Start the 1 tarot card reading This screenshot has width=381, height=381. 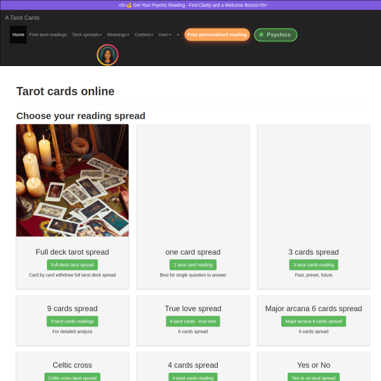pyautogui.click(x=193, y=265)
